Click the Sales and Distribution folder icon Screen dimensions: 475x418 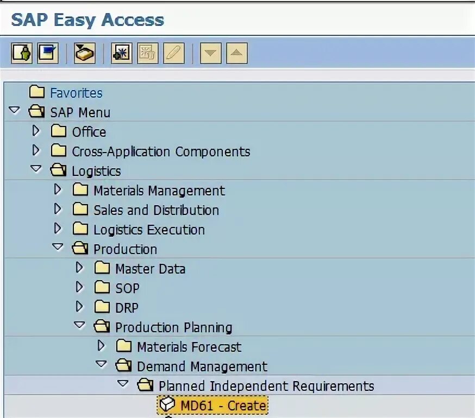(80, 209)
